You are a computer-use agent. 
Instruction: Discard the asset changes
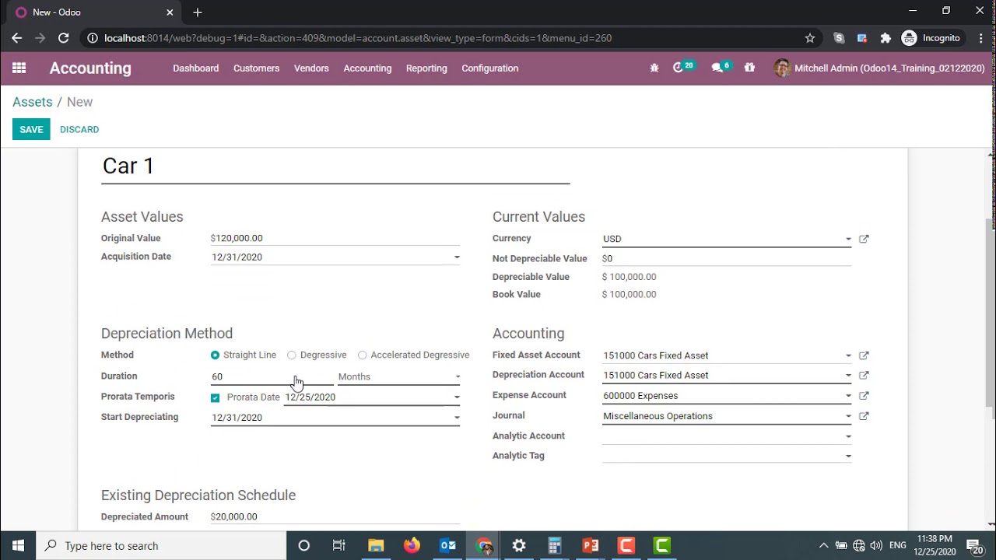(x=79, y=129)
